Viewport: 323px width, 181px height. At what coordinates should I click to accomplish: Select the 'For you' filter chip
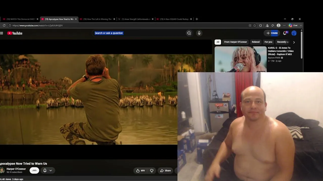268,42
